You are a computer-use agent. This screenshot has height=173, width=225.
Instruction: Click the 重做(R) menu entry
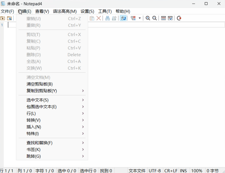coord(52,25)
